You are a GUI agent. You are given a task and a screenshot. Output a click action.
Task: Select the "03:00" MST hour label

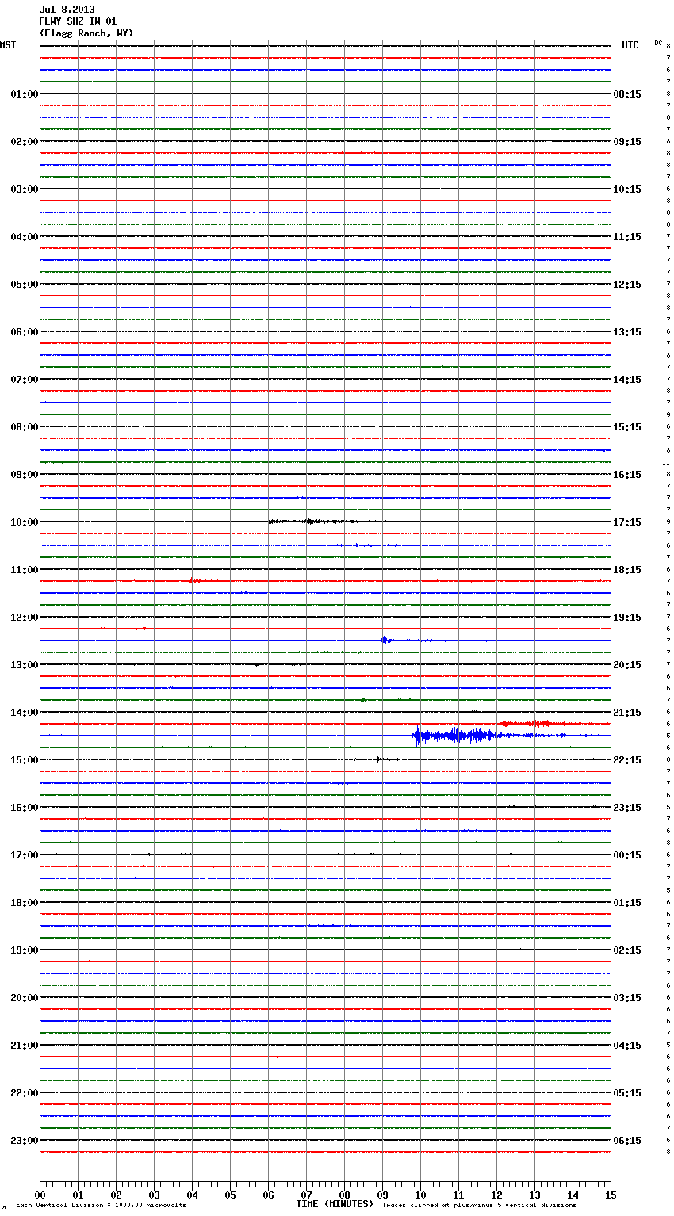tap(25, 189)
